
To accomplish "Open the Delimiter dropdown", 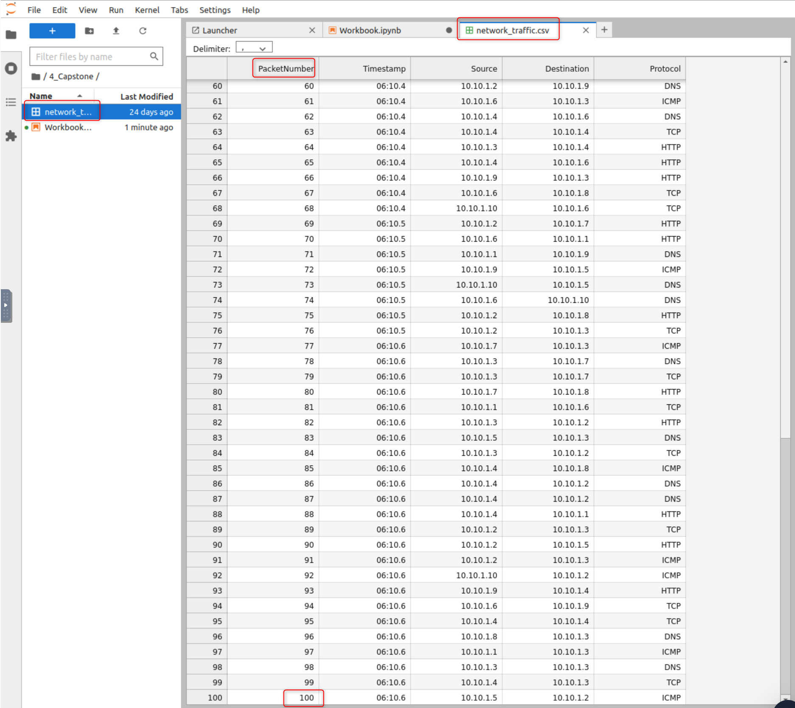I will pyautogui.click(x=254, y=47).
